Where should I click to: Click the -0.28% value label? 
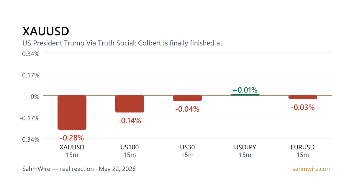72,138
